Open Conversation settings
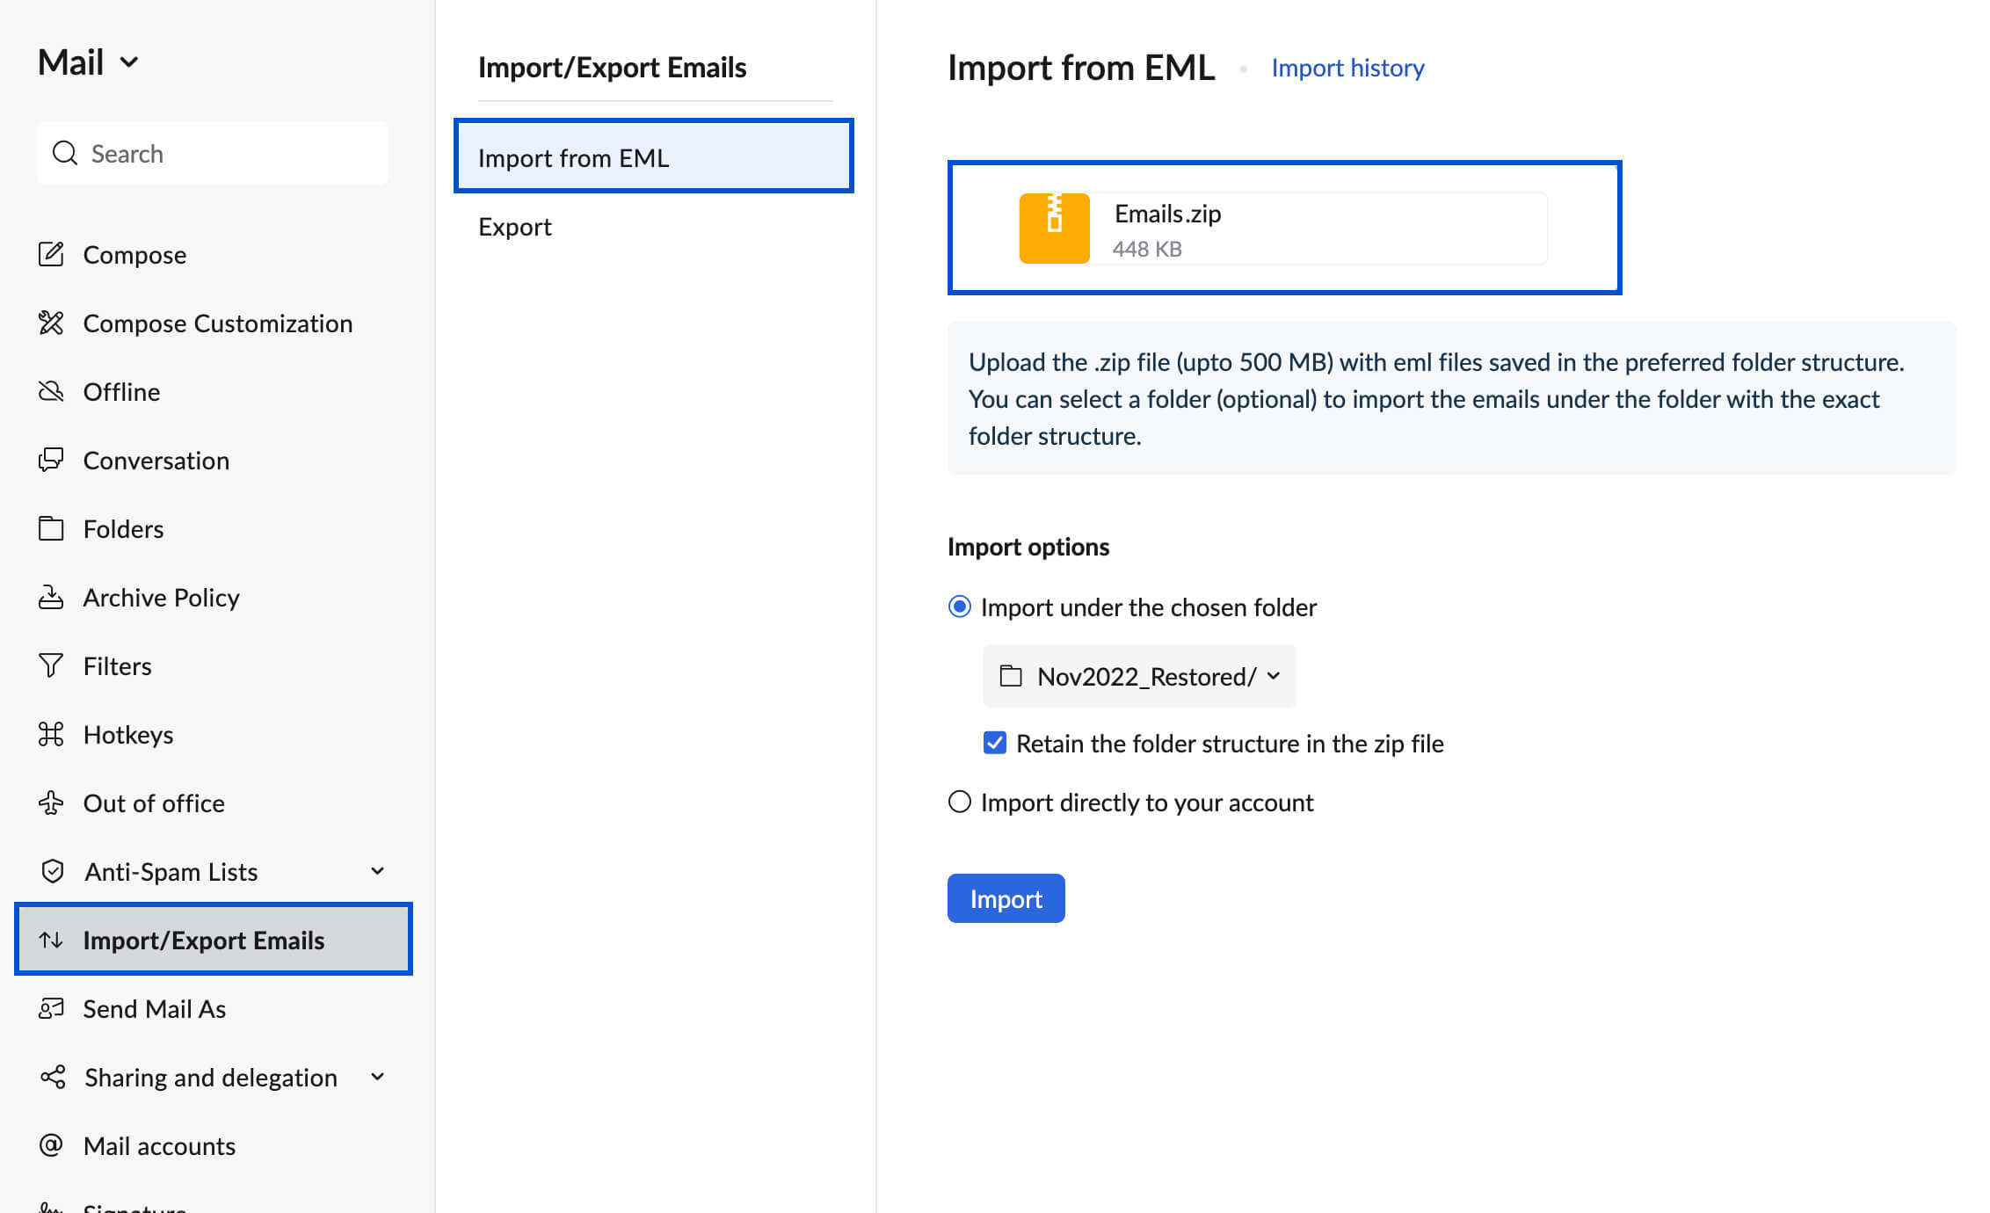 point(155,460)
